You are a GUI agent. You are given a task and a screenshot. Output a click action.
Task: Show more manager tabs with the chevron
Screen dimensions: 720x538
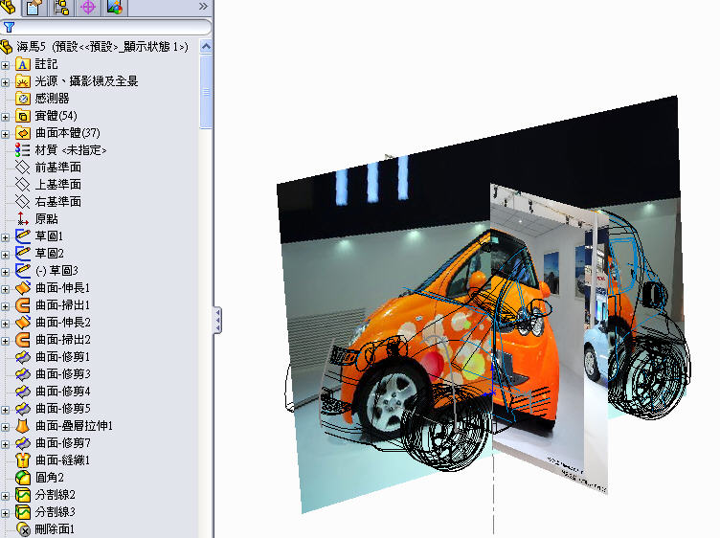coord(203,7)
